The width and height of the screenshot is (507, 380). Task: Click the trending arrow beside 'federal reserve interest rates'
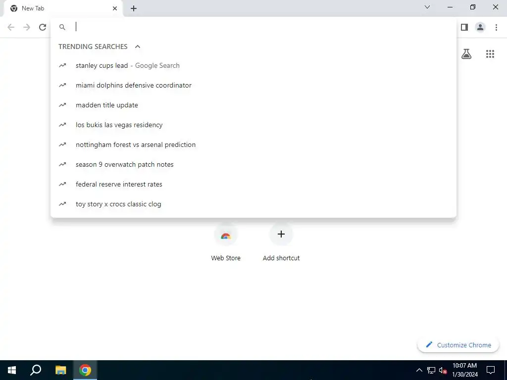tap(62, 184)
